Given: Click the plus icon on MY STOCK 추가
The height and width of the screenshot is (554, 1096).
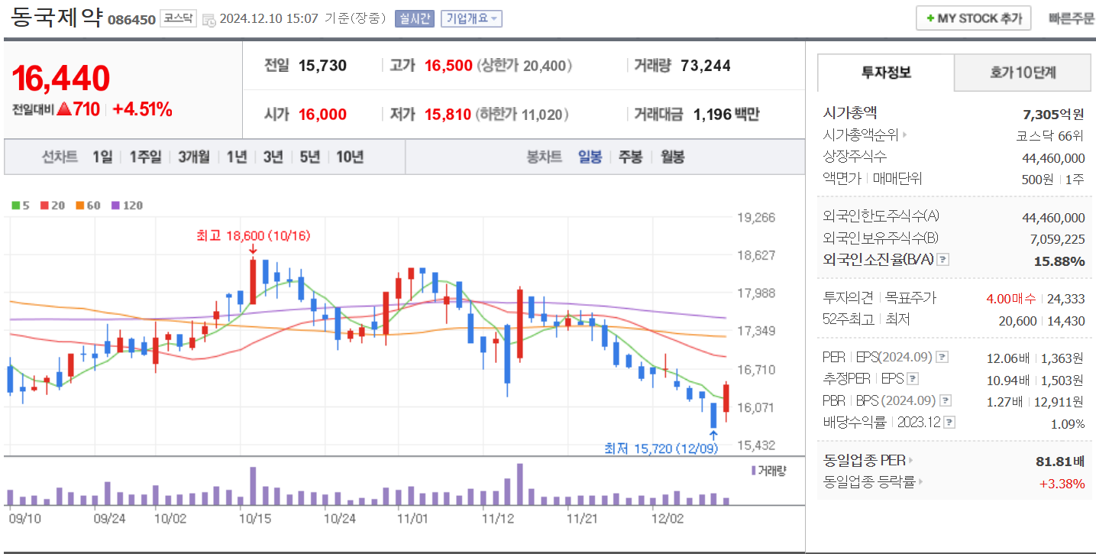Looking at the screenshot, I should pyautogui.click(x=929, y=18).
